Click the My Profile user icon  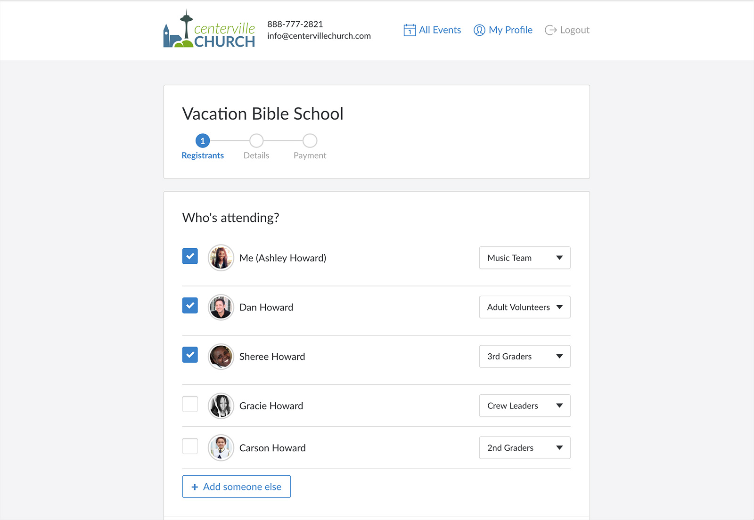(x=479, y=30)
